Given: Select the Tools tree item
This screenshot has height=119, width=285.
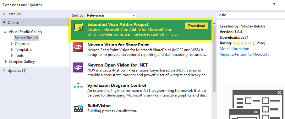Looking at the screenshot, I should [19, 56].
